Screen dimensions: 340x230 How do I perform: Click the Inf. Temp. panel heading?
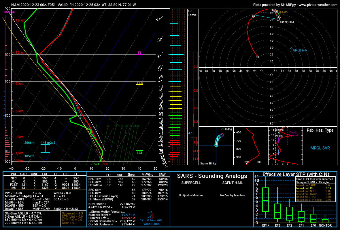(192, 13)
